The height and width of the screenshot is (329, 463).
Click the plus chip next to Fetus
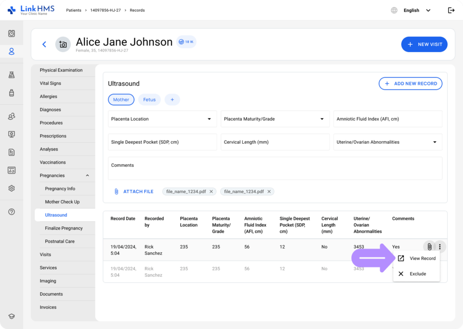click(x=172, y=100)
